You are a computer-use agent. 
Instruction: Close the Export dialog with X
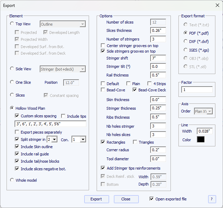217,6
